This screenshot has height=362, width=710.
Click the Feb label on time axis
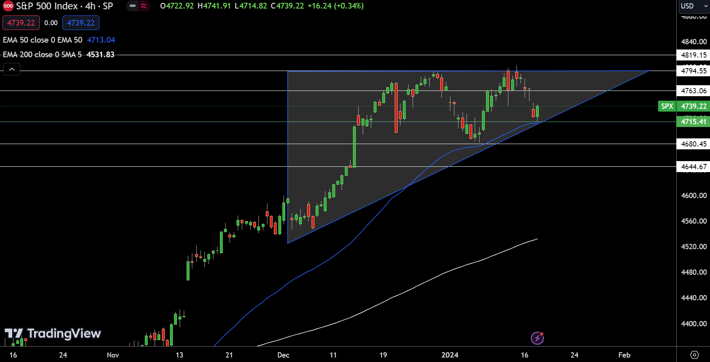click(624, 355)
